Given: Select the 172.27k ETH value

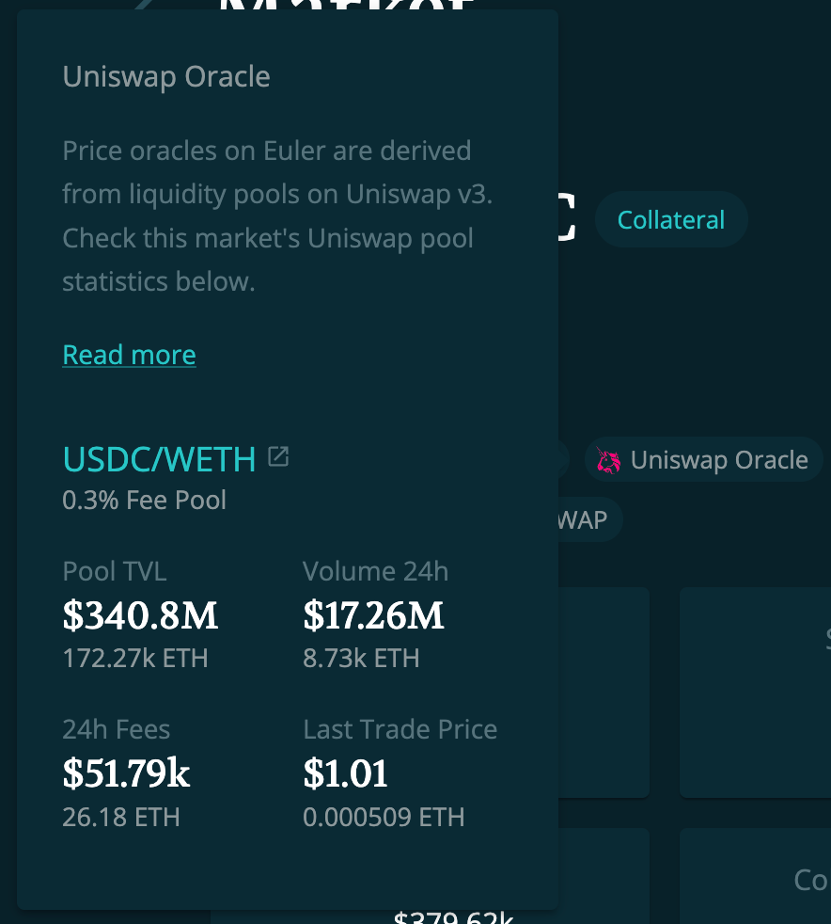Looking at the screenshot, I should coord(135,659).
